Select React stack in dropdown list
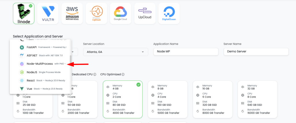Image resolution: width=296 pixels, height=123 pixels. coord(40,80)
